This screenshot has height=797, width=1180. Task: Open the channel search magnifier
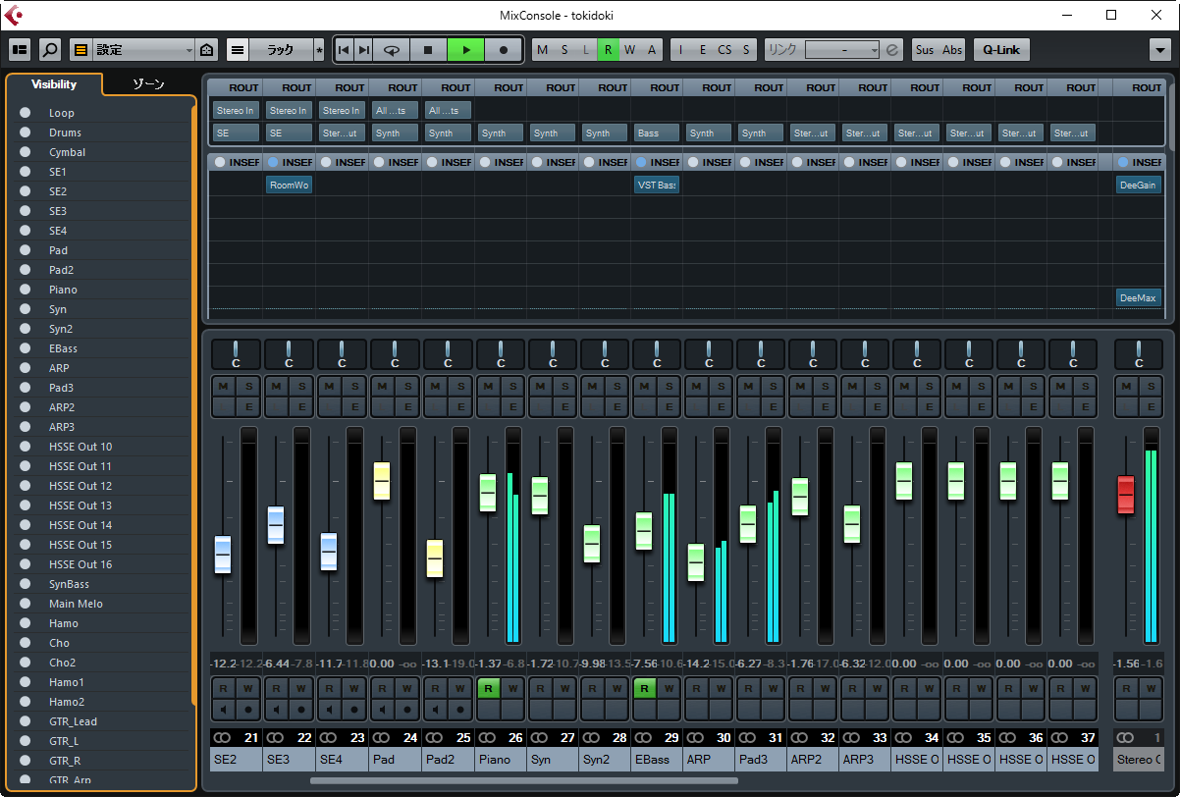[x=49, y=50]
